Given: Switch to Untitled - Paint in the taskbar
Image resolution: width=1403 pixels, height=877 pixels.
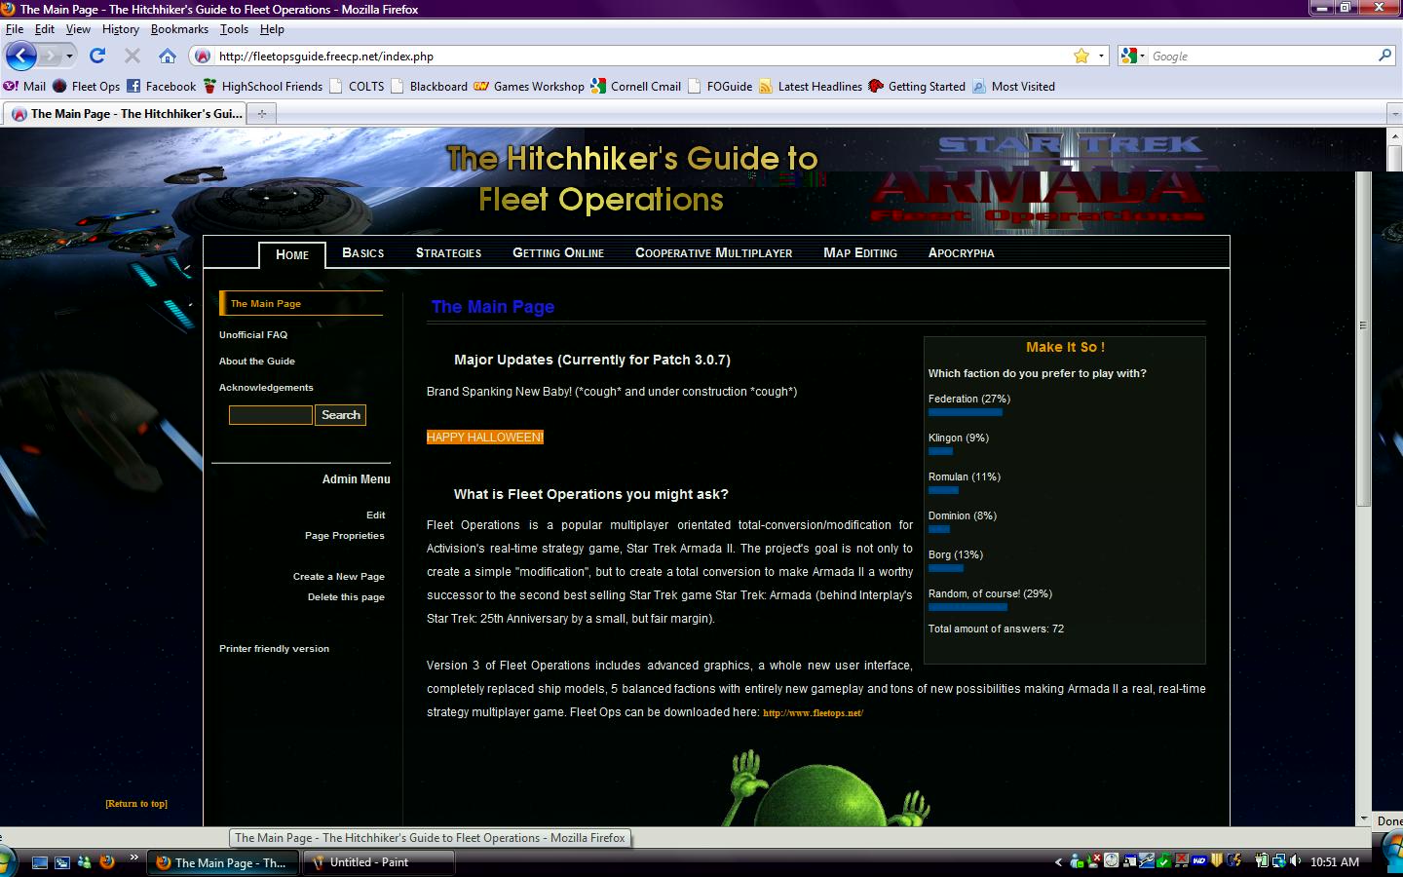Looking at the screenshot, I should (x=378, y=862).
